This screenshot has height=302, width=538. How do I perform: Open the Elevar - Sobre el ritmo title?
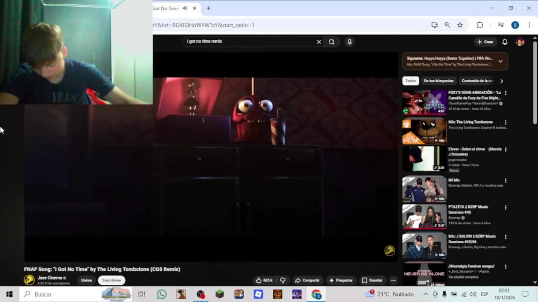coord(475,151)
